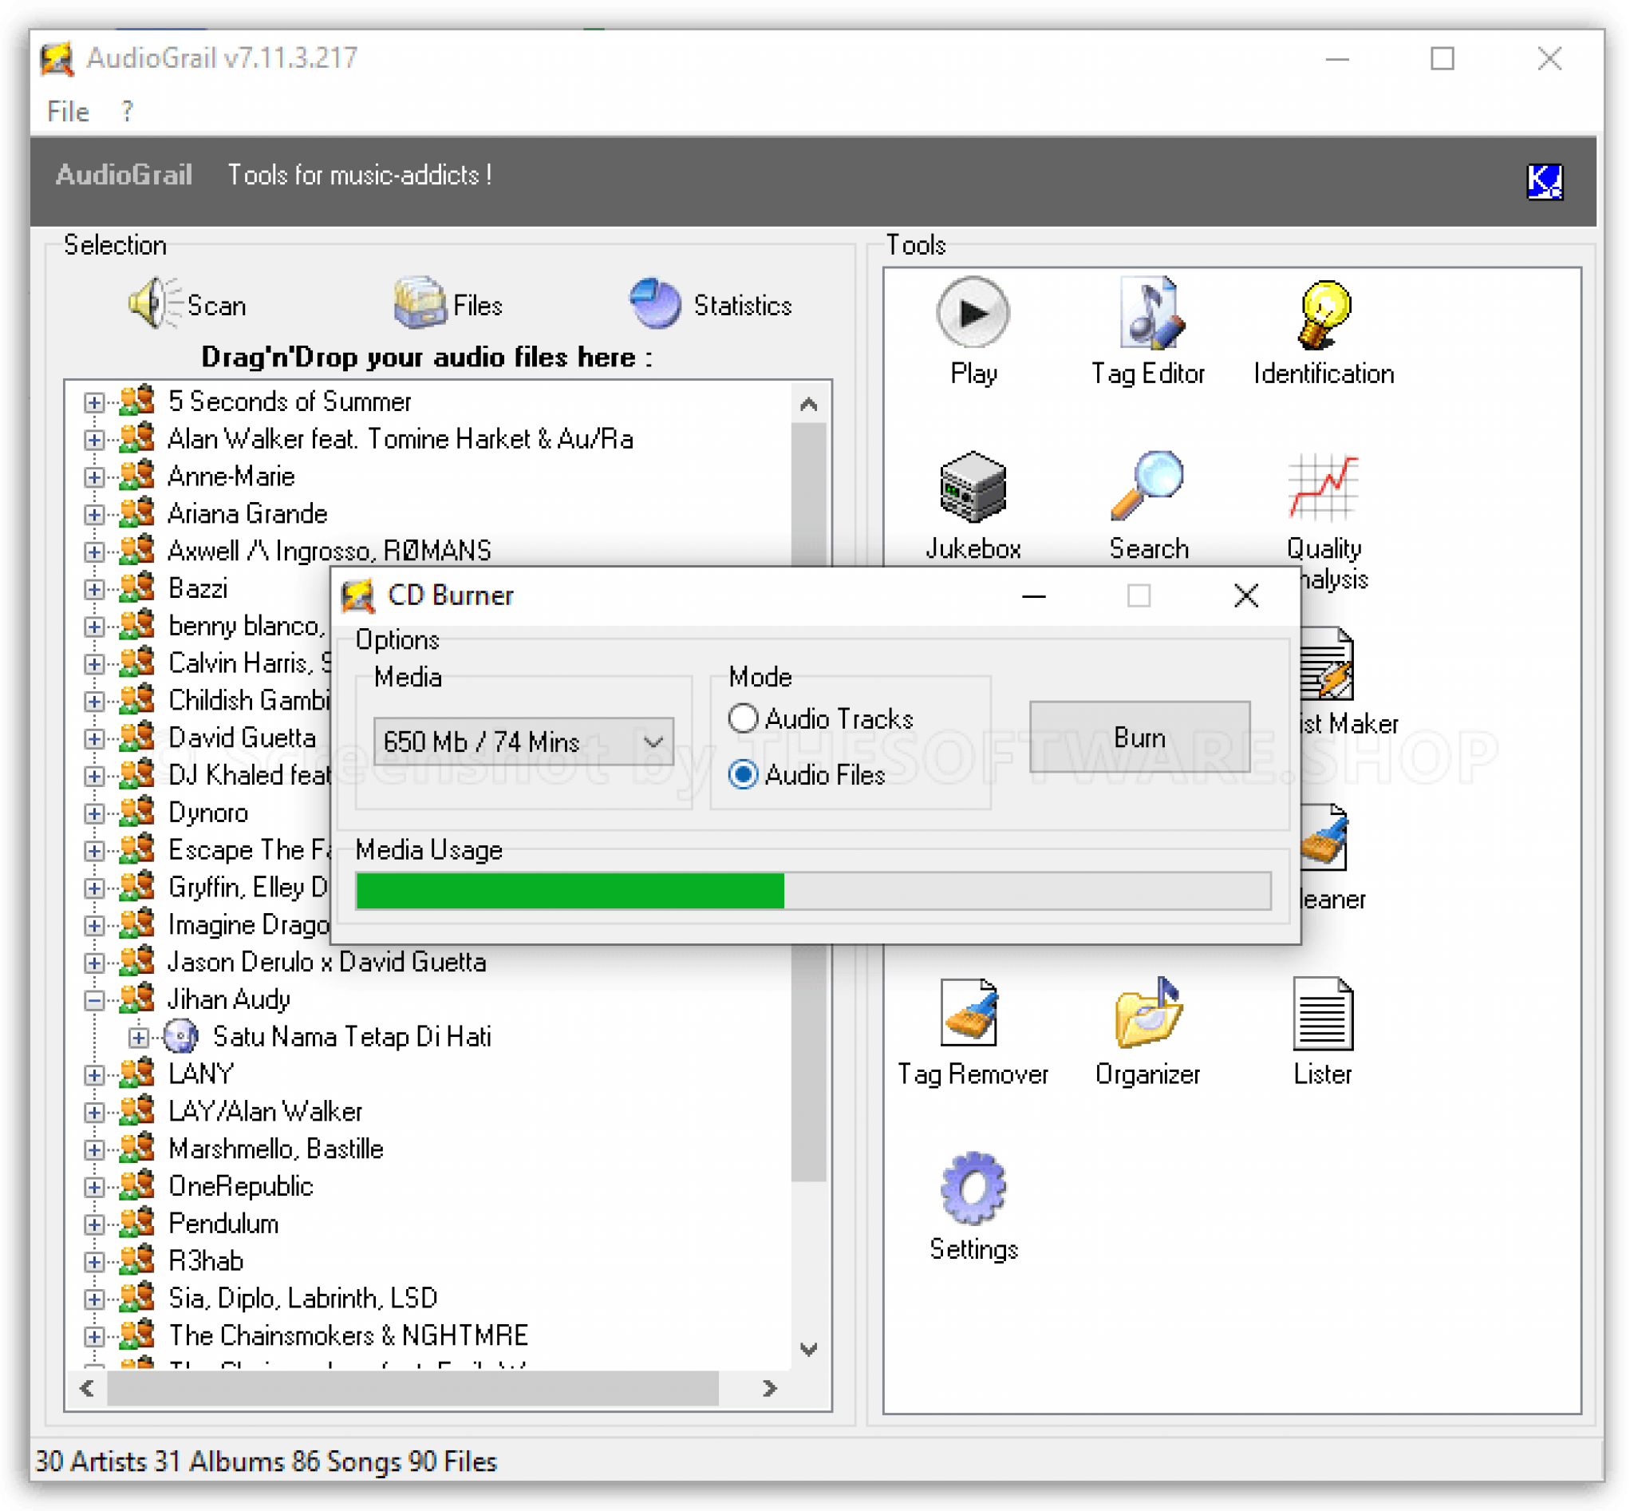Click the tree's scroll right arrow

pos(770,1389)
